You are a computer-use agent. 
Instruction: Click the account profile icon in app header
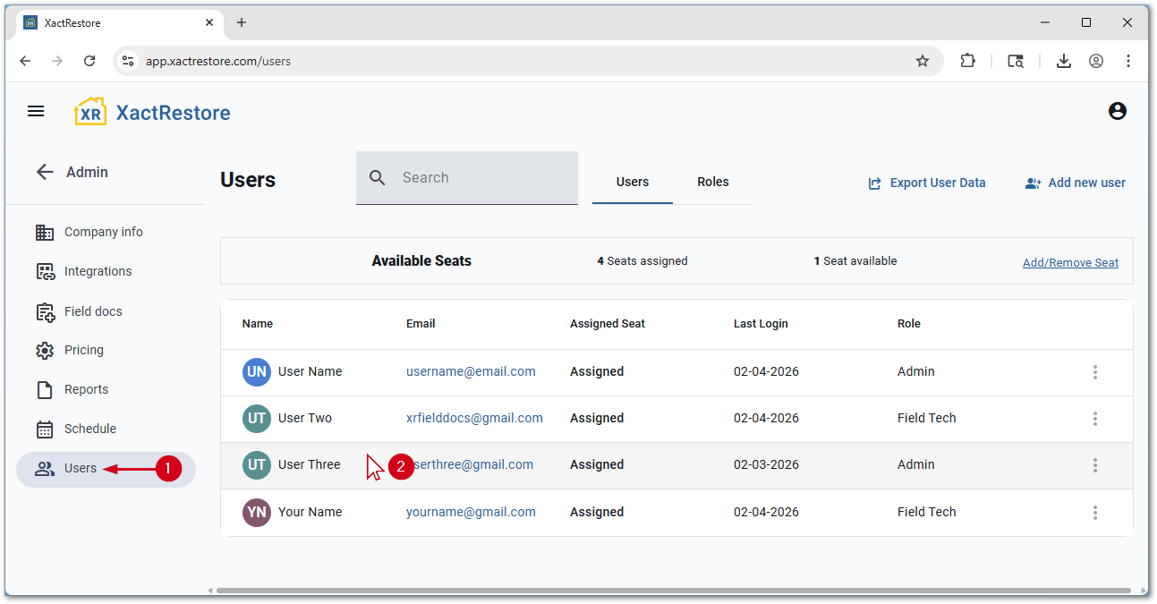1117,111
